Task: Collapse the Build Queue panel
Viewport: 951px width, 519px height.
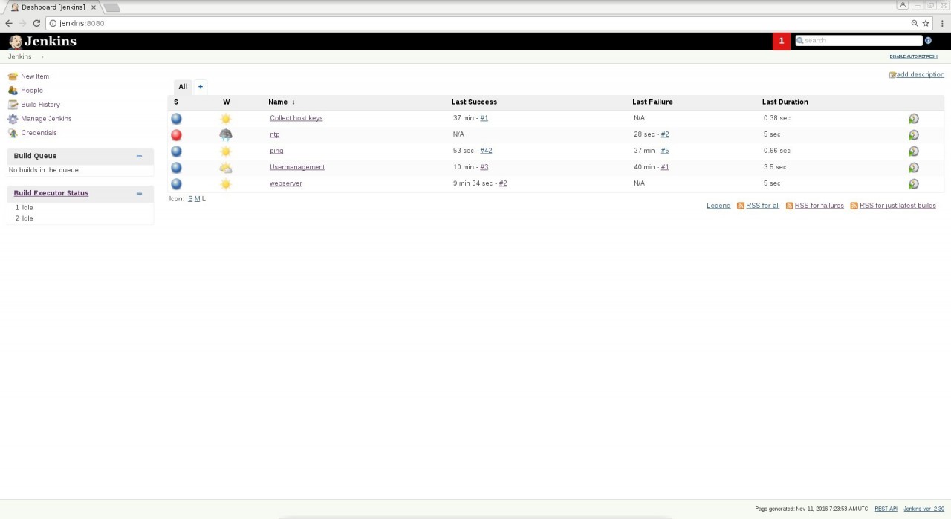Action: click(x=139, y=156)
